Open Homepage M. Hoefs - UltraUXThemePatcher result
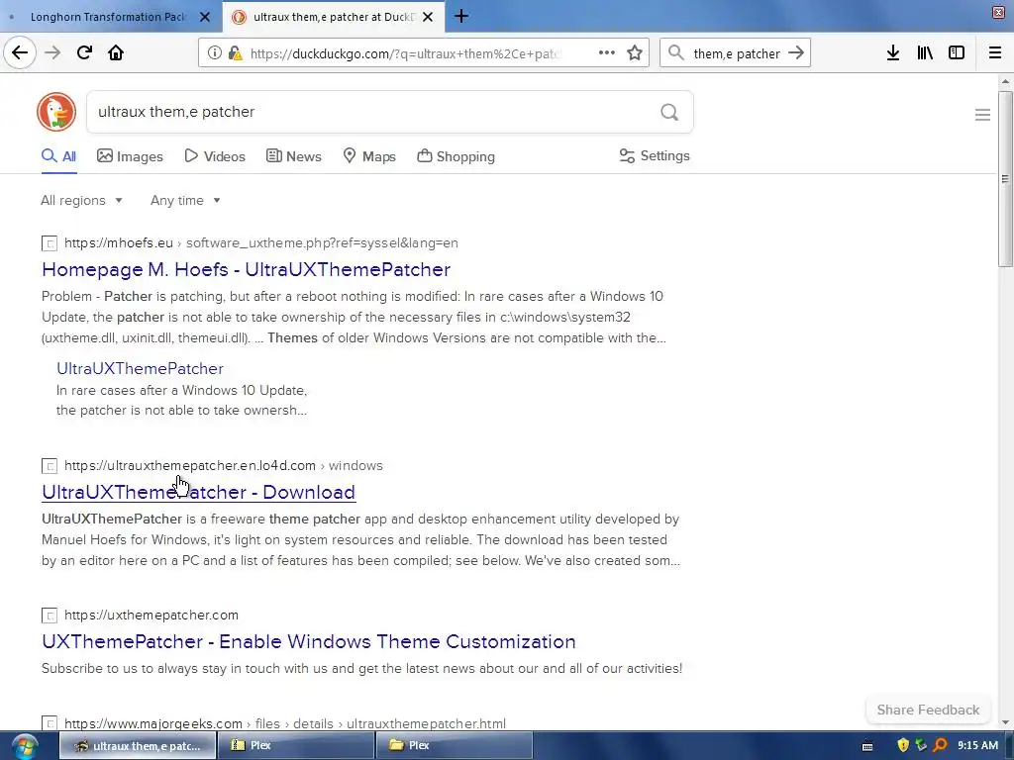The width and height of the screenshot is (1014, 760). [246, 269]
